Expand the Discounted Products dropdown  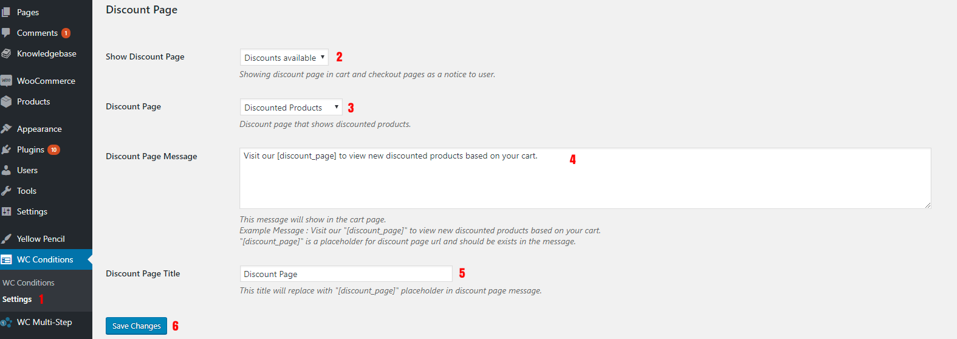click(x=291, y=107)
